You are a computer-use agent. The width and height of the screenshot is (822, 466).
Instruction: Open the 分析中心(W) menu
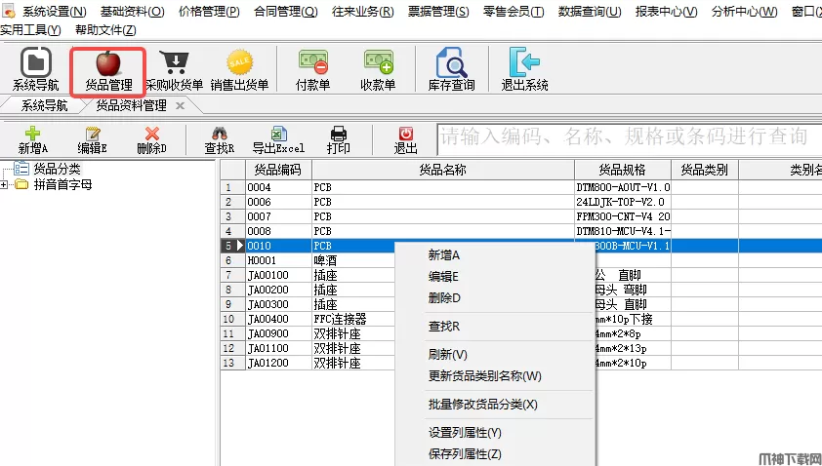click(745, 12)
